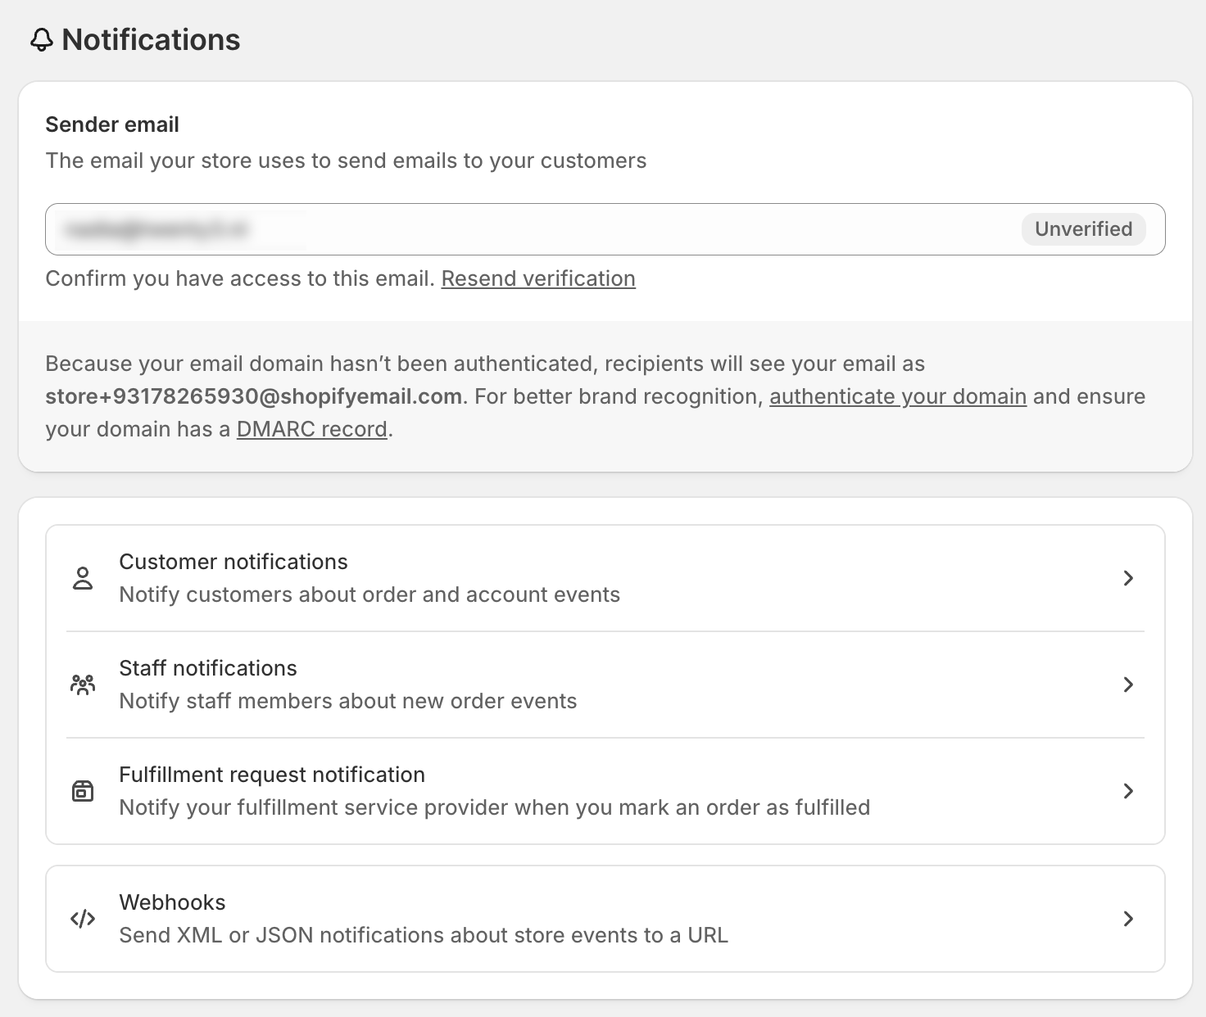Open the Customer notifications row title
Image resolution: width=1206 pixels, height=1017 pixels.
point(233,562)
